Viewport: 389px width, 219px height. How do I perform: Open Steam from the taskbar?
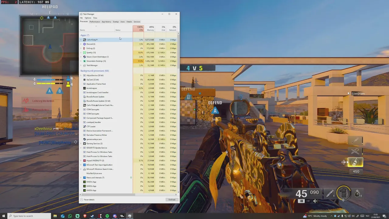92,216
